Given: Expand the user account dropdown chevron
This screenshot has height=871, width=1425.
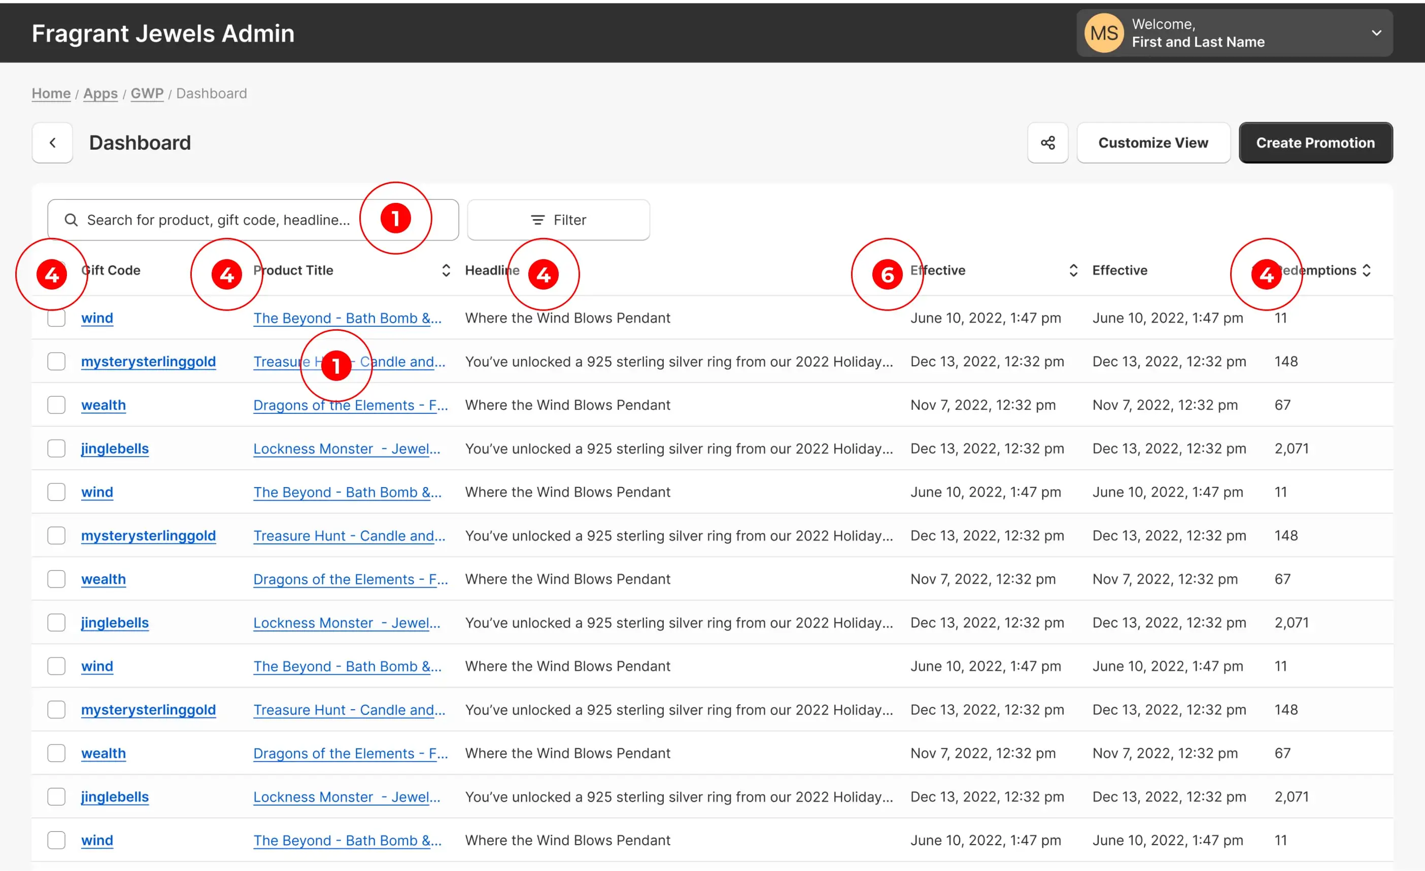Looking at the screenshot, I should pos(1376,33).
